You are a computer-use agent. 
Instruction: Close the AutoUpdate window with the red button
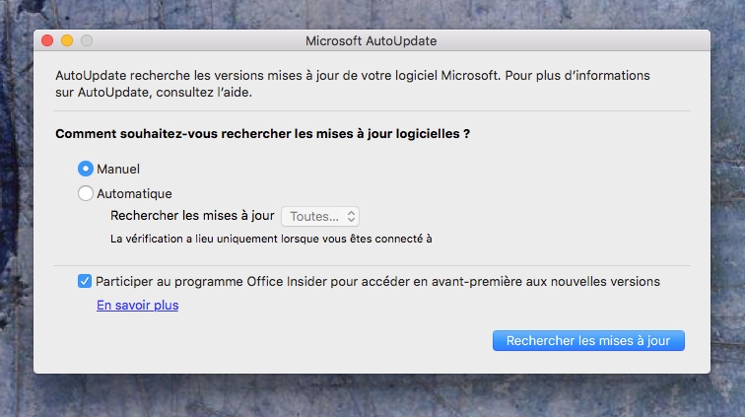[x=47, y=40]
